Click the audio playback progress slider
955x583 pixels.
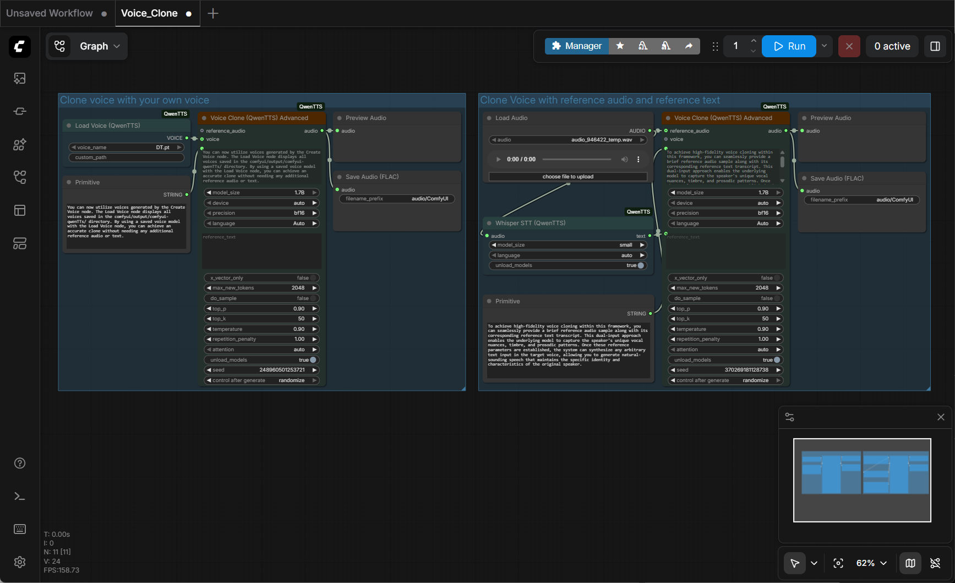(x=576, y=160)
